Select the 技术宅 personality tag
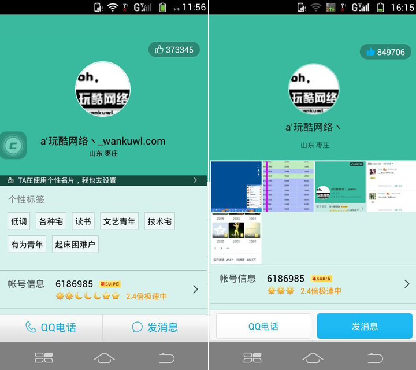The width and height of the screenshot is (416, 370). click(159, 221)
